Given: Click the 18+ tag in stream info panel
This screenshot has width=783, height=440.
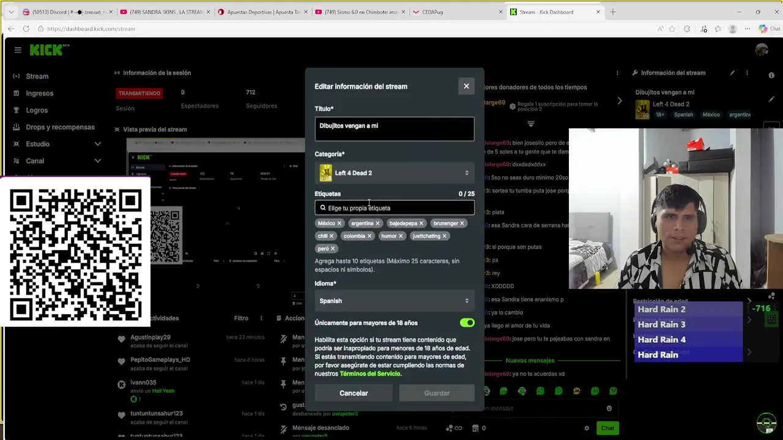Looking at the screenshot, I should point(660,115).
